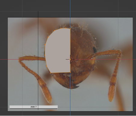The image size is (136, 116).
Task: Select the top vertex on the center seam
Action: 70,29
